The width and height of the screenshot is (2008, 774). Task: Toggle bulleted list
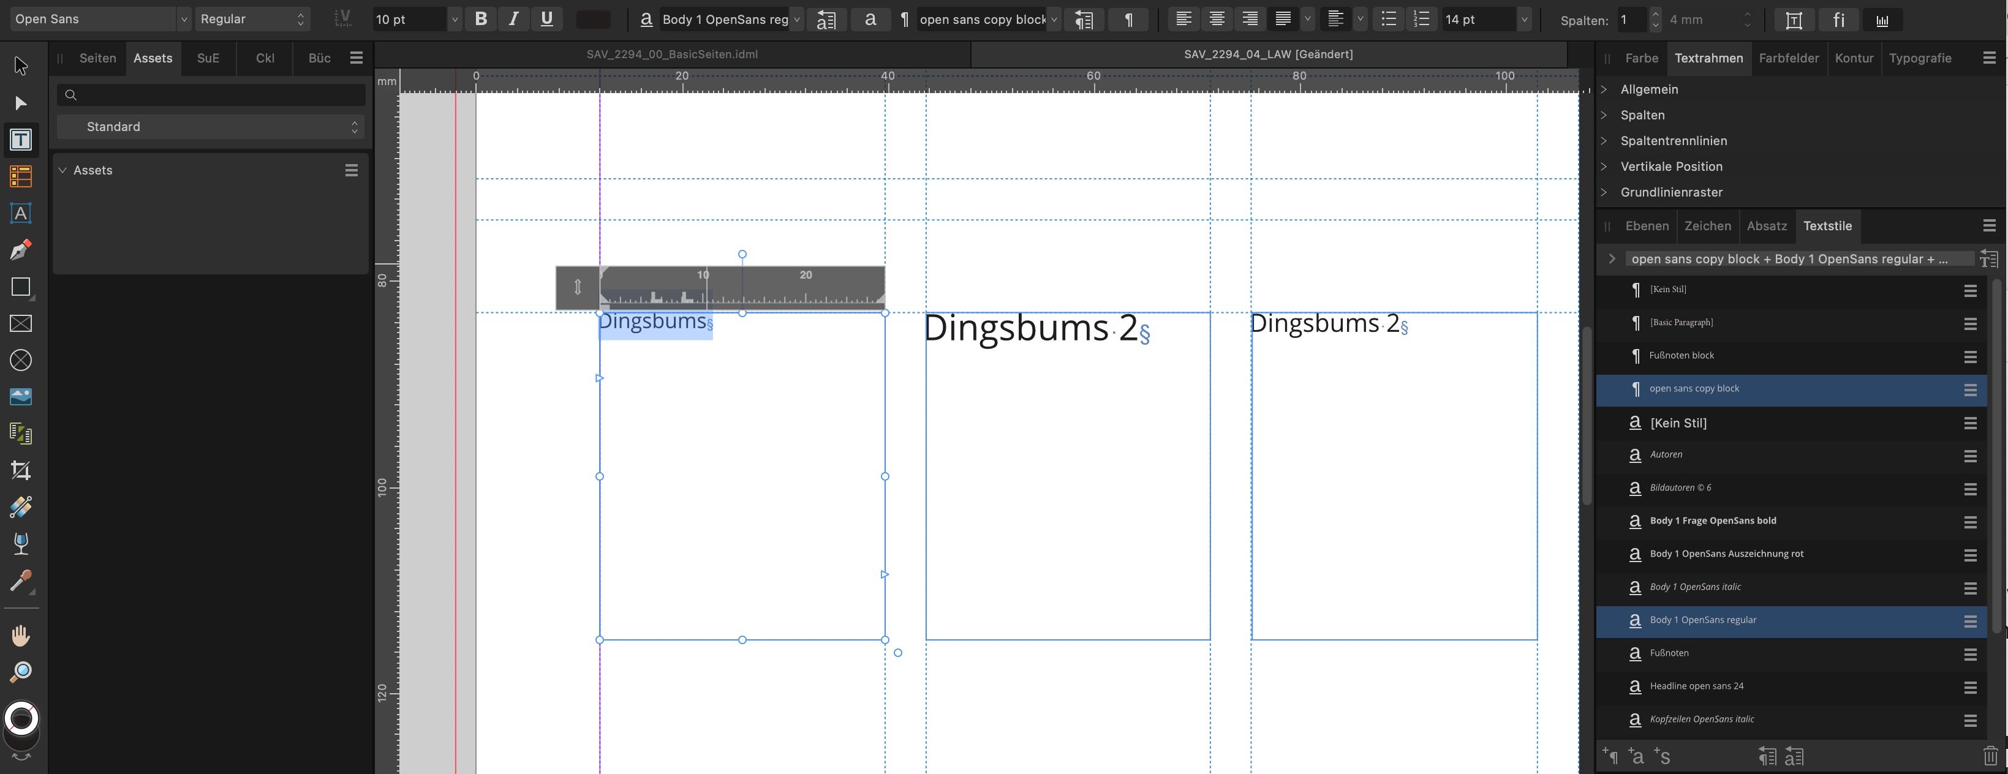pos(1388,19)
